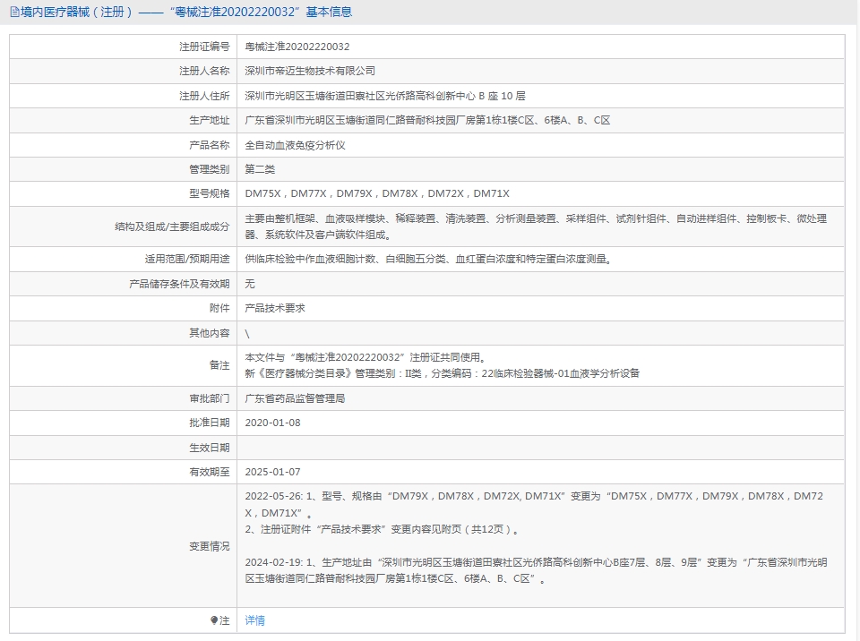The image size is (860, 641).
Task: Select the remark line starting 本文件与
Action: point(365,357)
